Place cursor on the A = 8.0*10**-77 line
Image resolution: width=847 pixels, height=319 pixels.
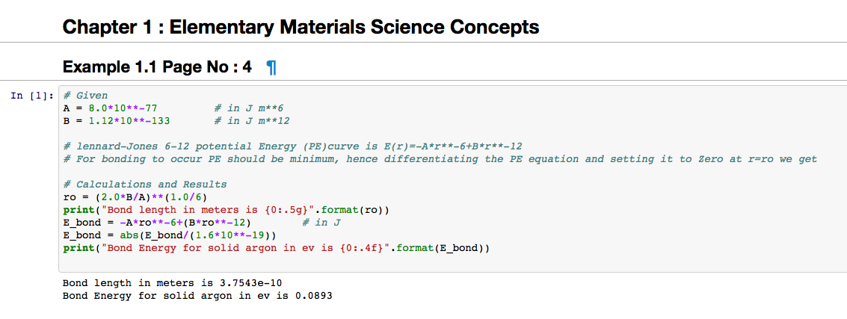[110, 108]
